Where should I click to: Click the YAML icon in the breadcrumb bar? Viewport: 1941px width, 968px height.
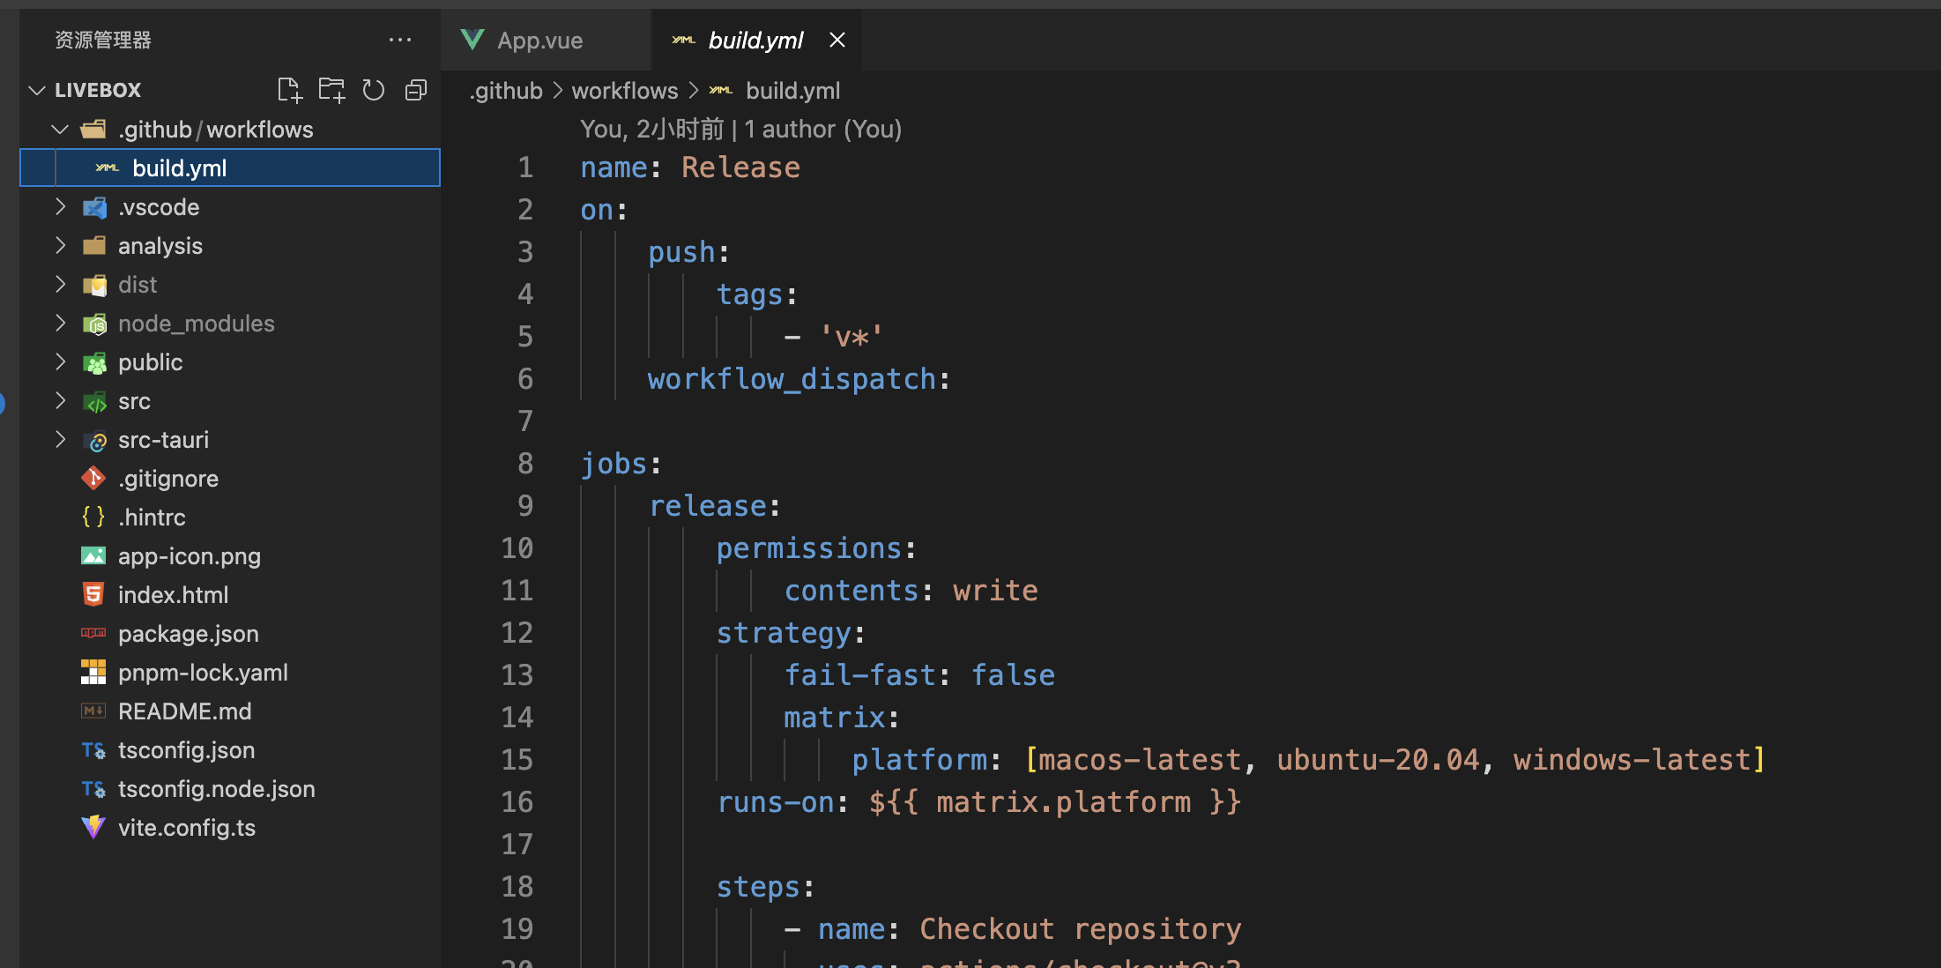point(720,90)
